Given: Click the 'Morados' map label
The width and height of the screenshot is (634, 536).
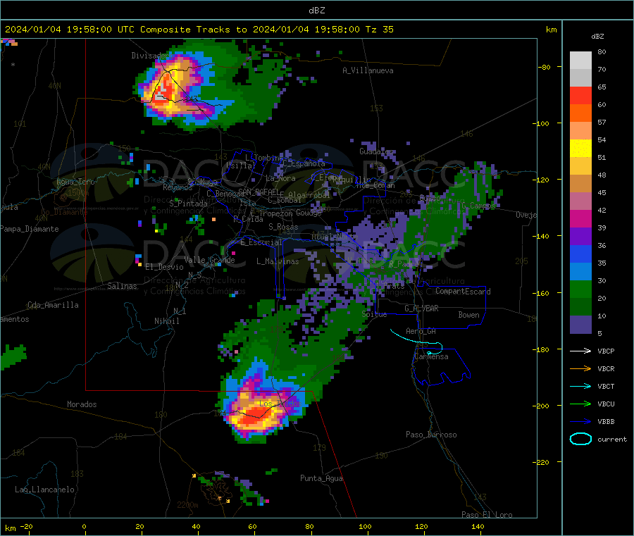Looking at the screenshot, I should pos(82,404).
